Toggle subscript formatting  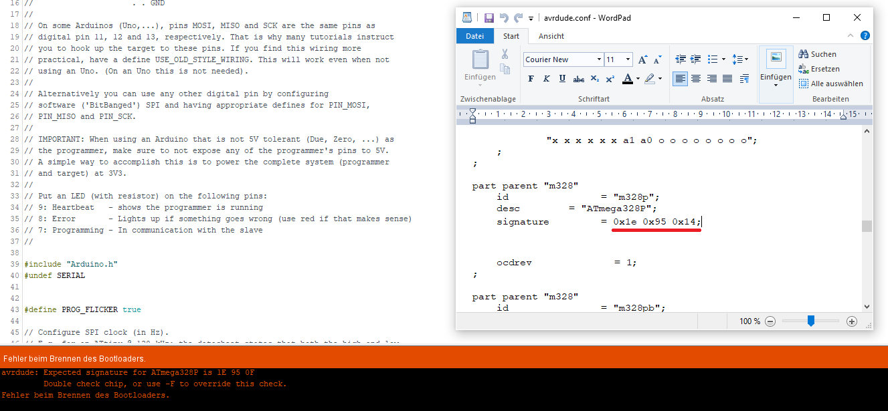595,79
